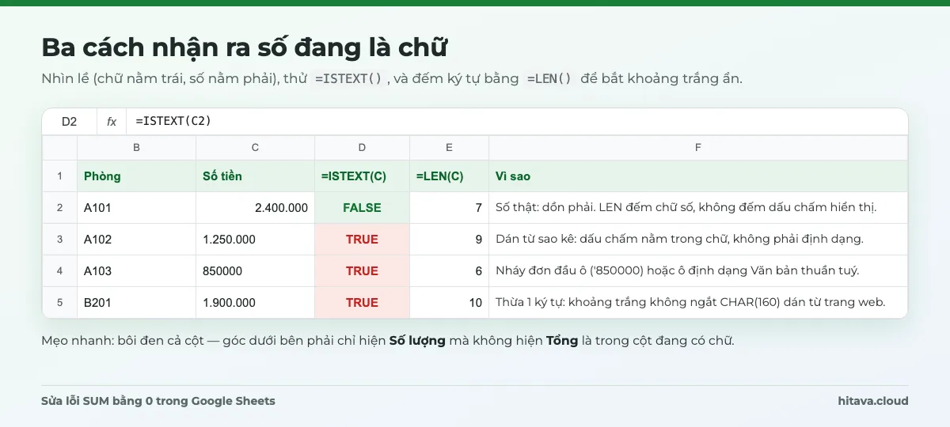Click the 'Số tiền' header cell
Image resolution: width=950 pixels, height=427 pixels.
pyautogui.click(x=256, y=176)
